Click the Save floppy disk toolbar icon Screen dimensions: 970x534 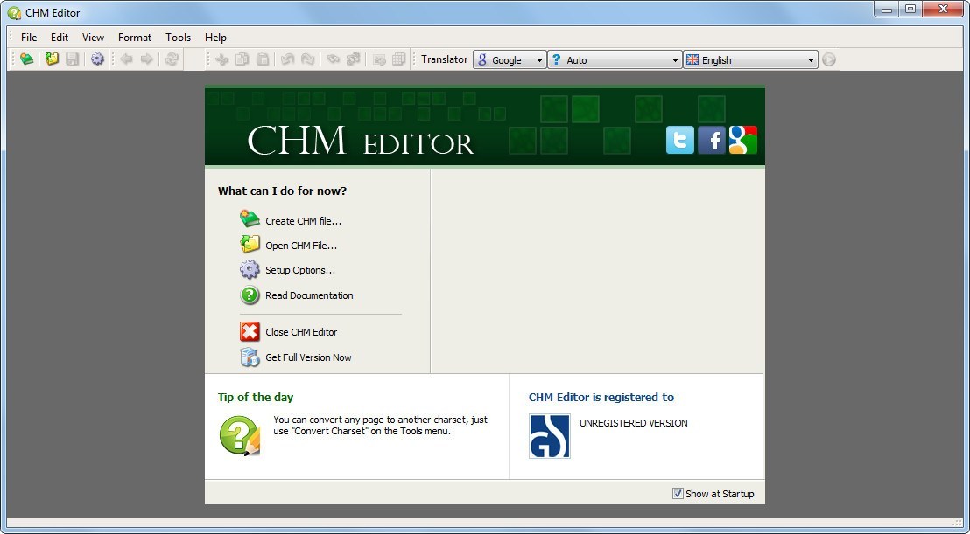pos(73,59)
